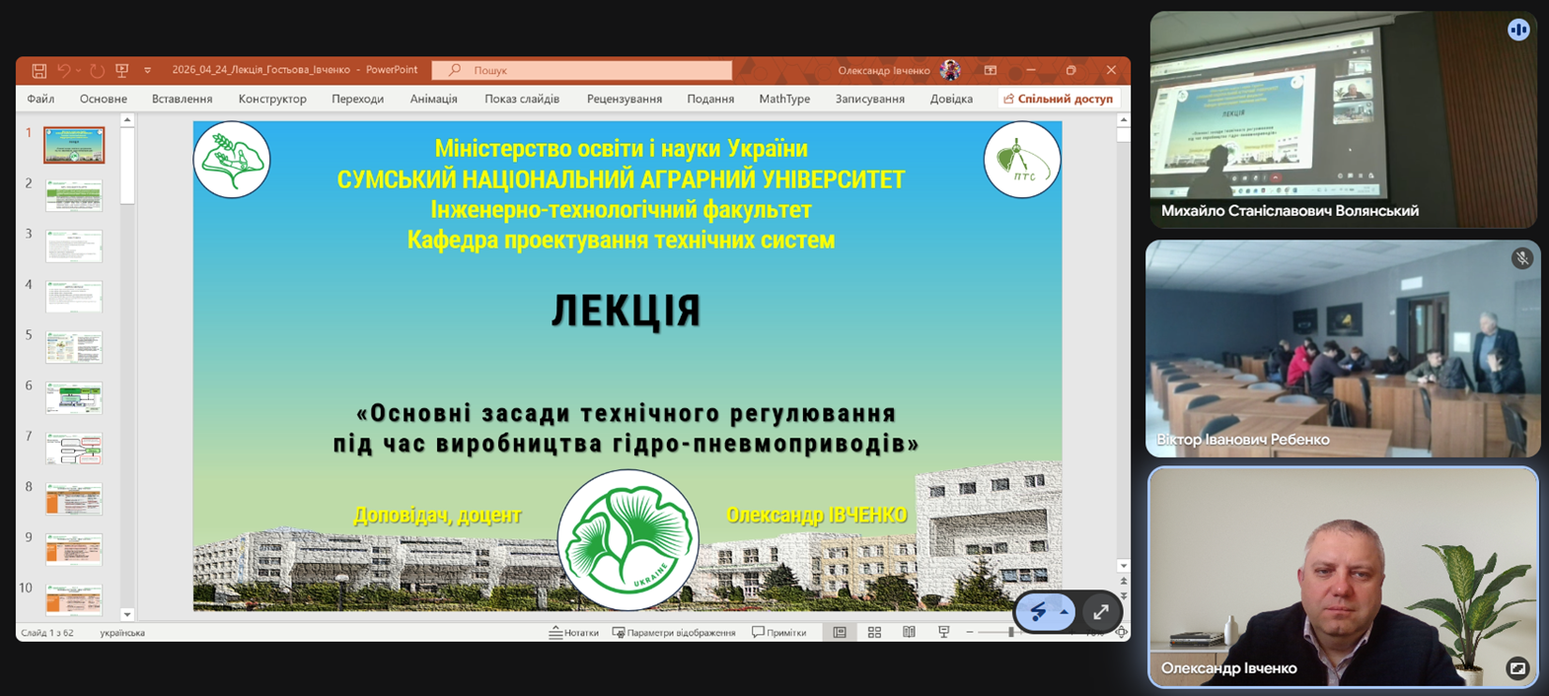Toggle the Нотатки notes pane
This screenshot has width=1549, height=696.
pyautogui.click(x=574, y=633)
